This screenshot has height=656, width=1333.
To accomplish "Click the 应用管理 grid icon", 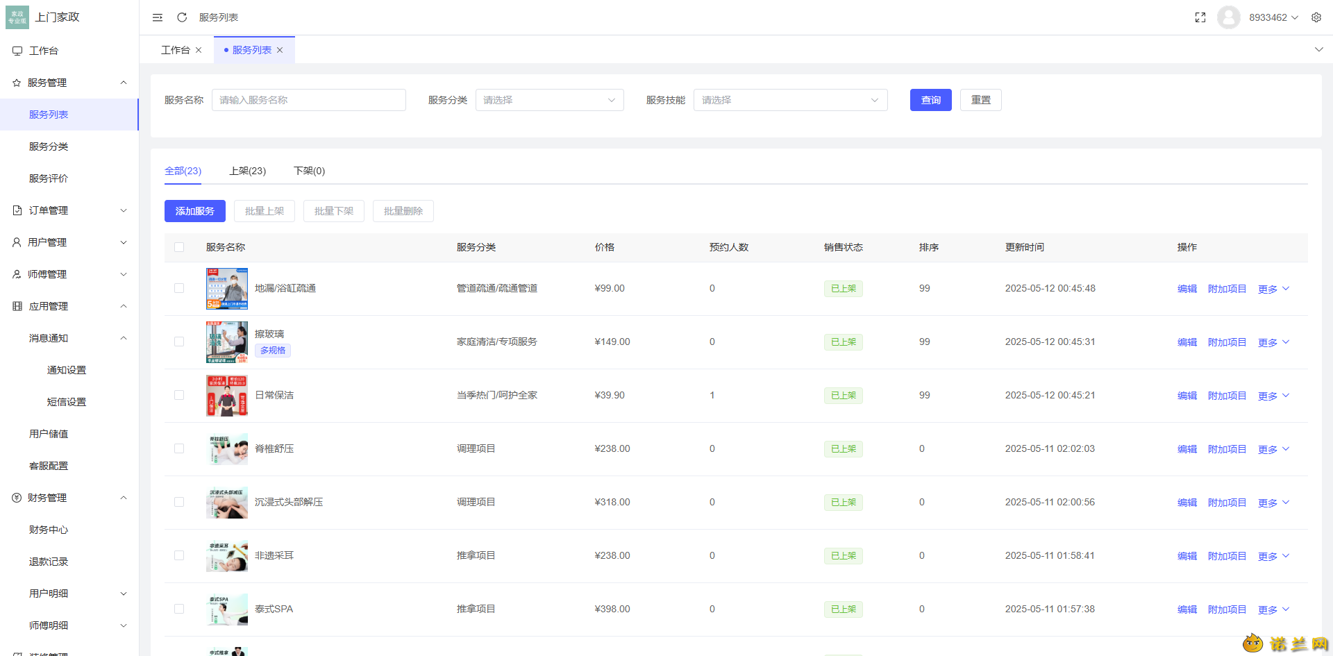I will (x=17, y=306).
